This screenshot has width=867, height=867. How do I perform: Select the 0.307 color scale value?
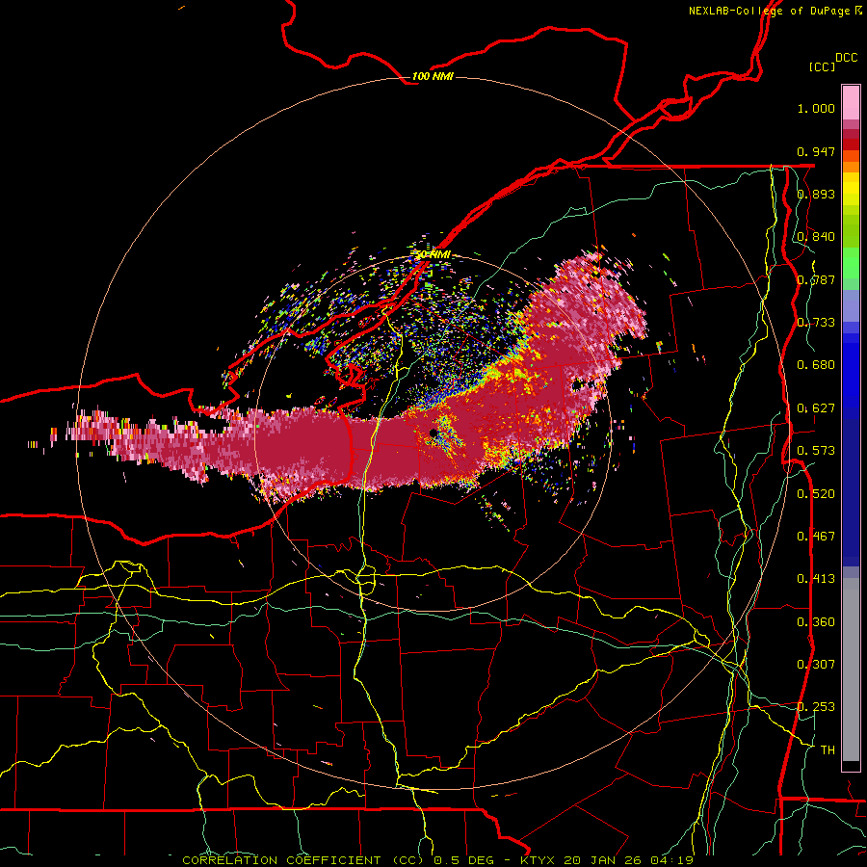click(x=816, y=665)
